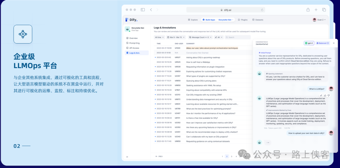This screenshot has width=340, height=168.
Task: Click the Storyteller Bot app avatar
Action: coord(127,29)
